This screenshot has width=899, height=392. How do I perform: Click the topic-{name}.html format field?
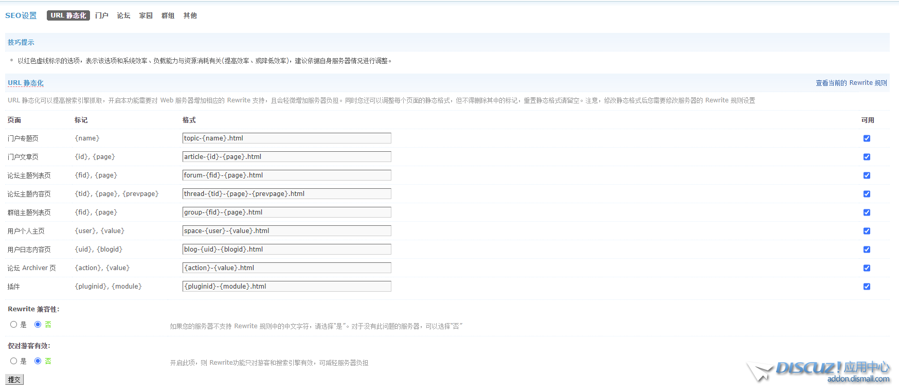pyautogui.click(x=286, y=138)
